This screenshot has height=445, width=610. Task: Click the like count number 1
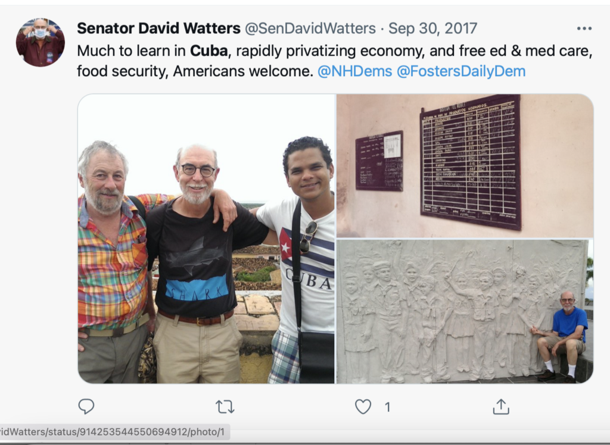pyautogui.click(x=387, y=407)
